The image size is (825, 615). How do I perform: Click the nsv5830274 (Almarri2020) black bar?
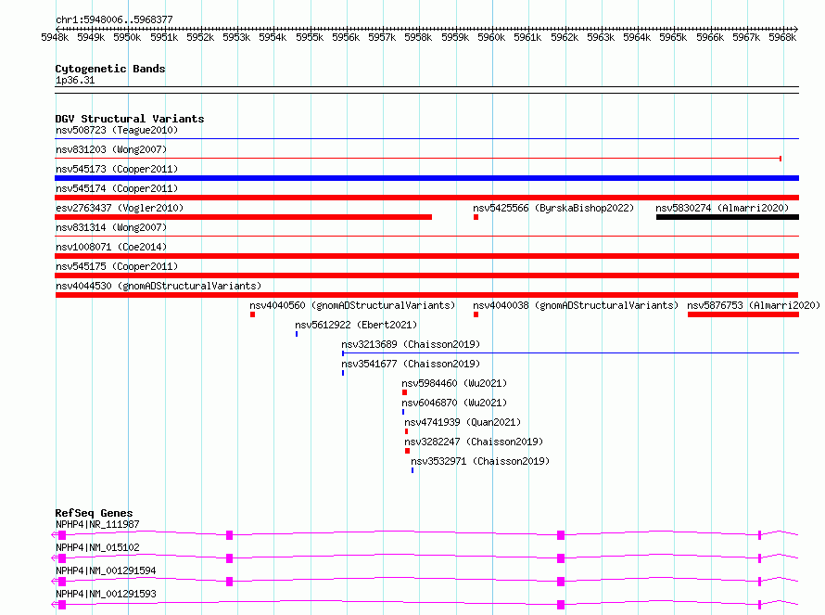[x=728, y=217]
